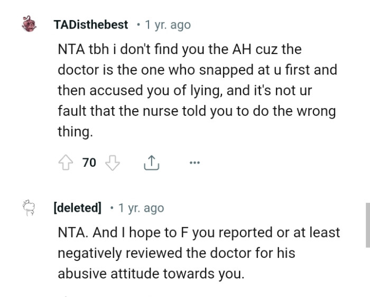Click the text 'abusive attitude towards you'

point(151,274)
